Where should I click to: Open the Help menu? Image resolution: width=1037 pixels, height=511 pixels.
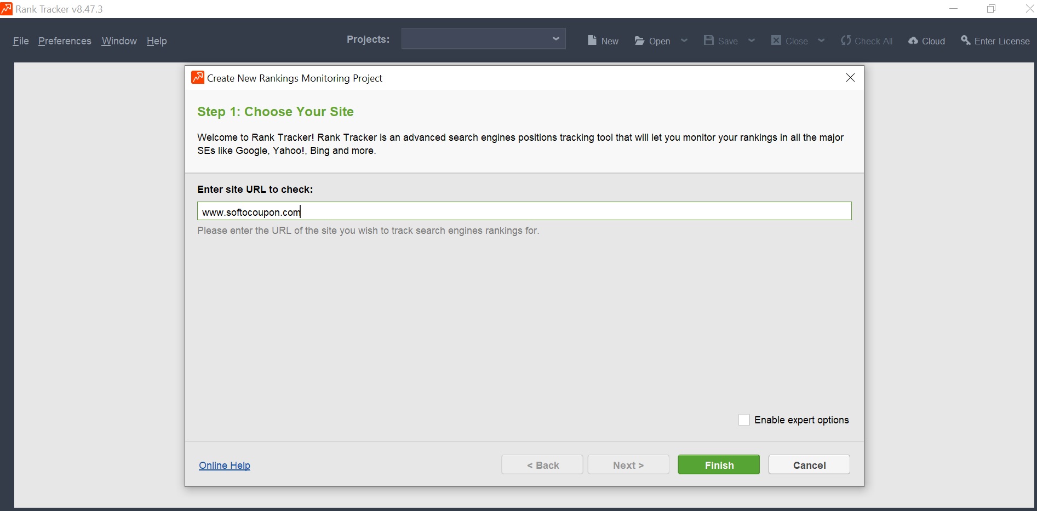click(157, 41)
